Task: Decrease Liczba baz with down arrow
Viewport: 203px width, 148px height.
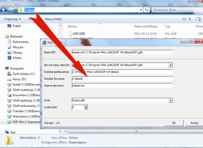Action: [86, 108]
